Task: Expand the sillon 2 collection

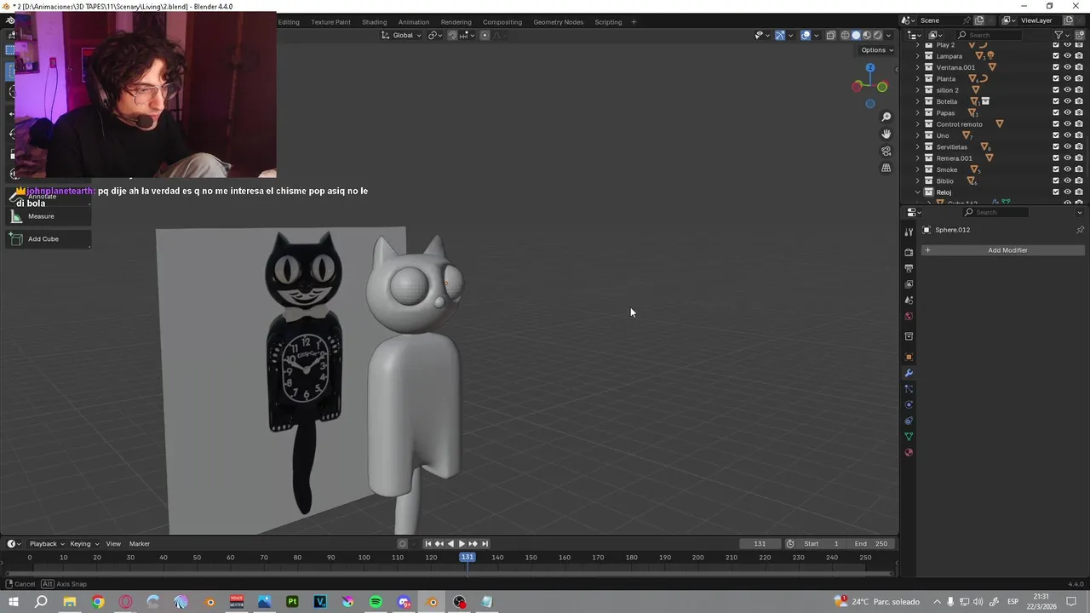Action: [918, 90]
